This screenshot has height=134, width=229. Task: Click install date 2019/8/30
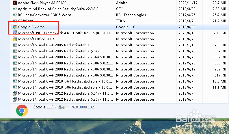point(187,27)
